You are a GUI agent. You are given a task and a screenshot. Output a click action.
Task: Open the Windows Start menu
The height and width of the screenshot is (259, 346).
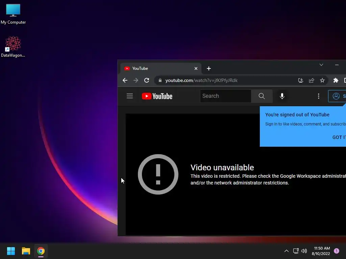(11, 251)
